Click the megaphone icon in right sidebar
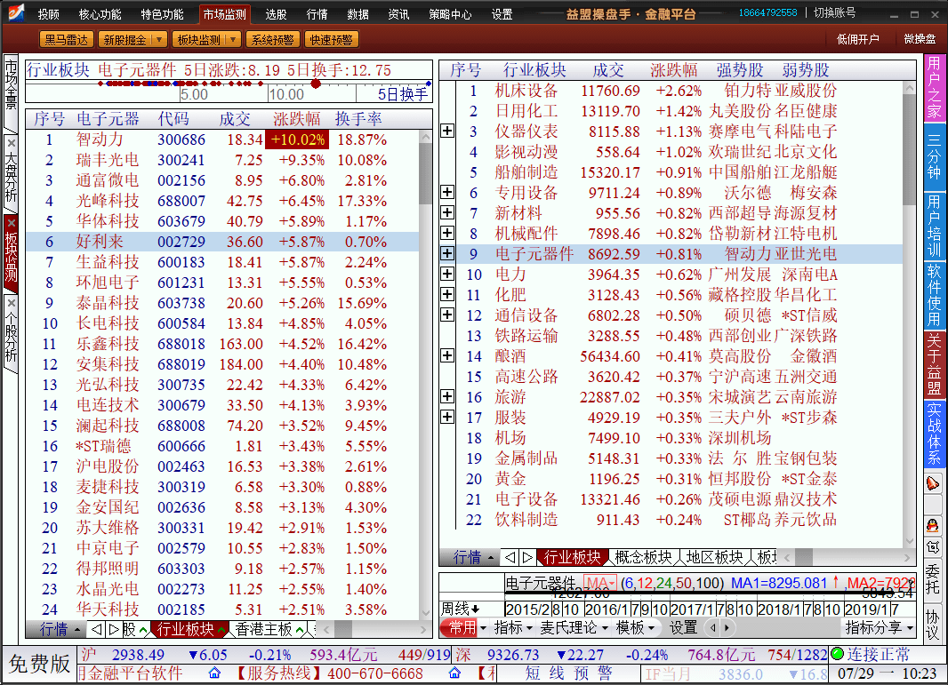Viewport: 948px width, 685px height. click(933, 483)
